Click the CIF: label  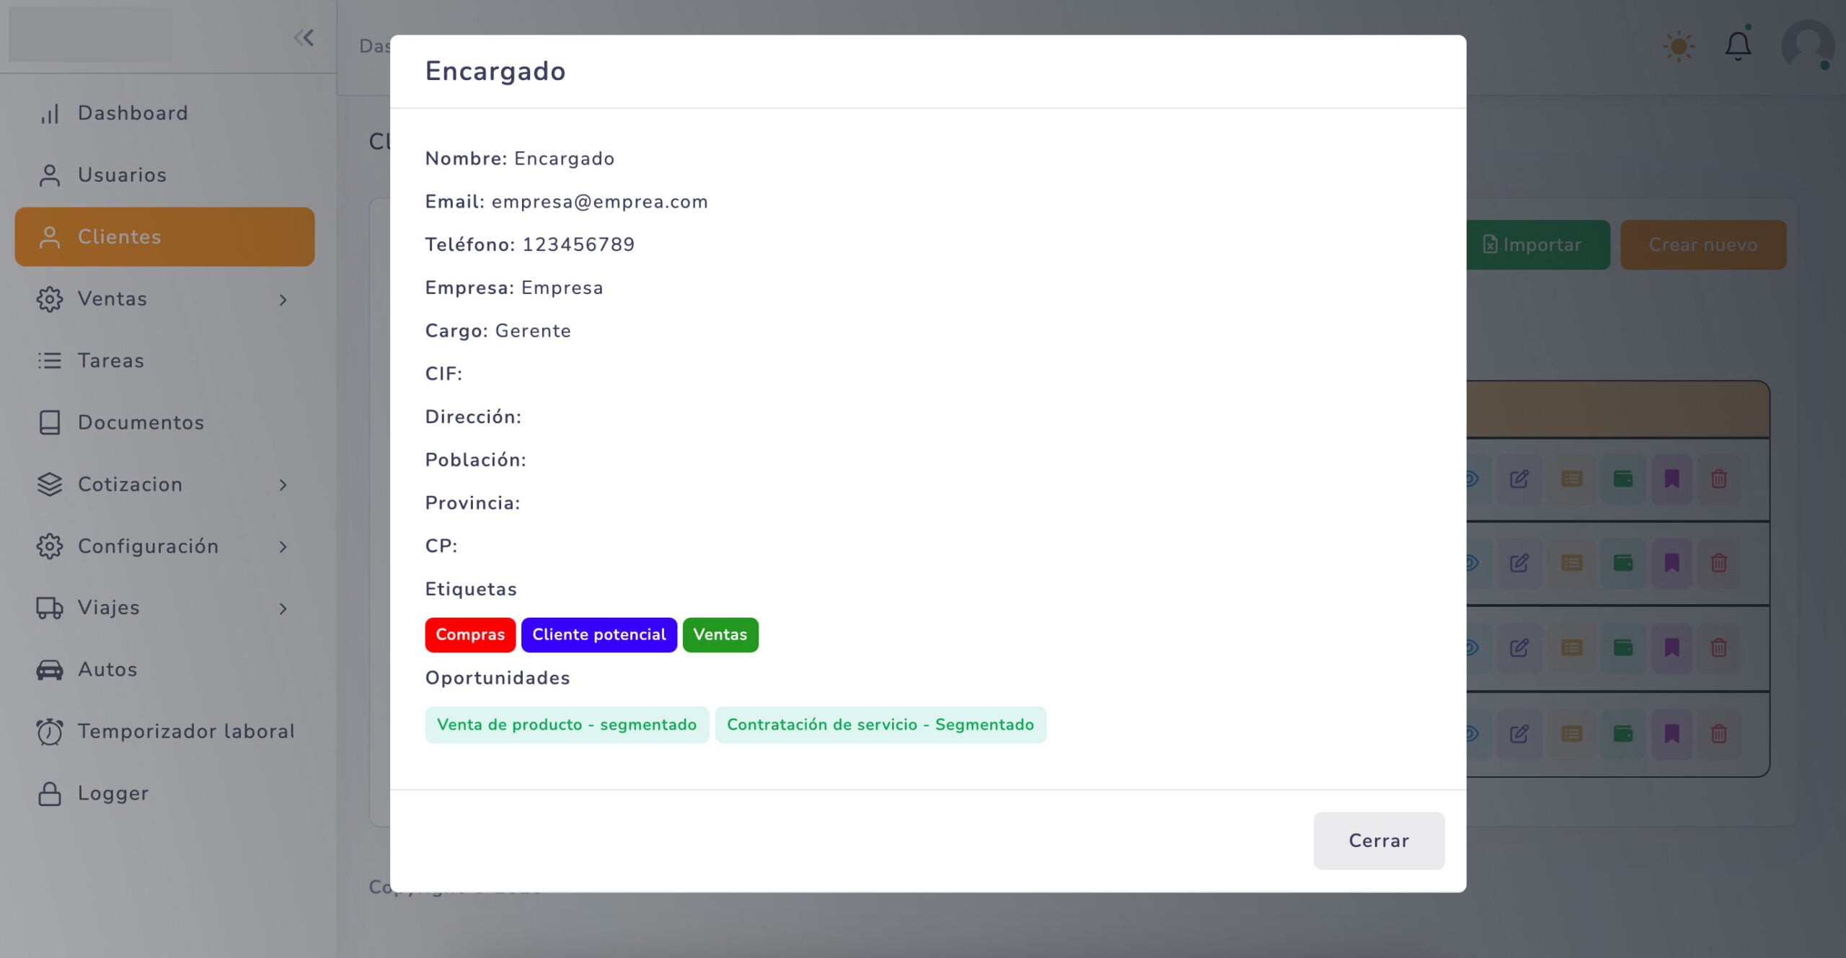pyautogui.click(x=443, y=373)
